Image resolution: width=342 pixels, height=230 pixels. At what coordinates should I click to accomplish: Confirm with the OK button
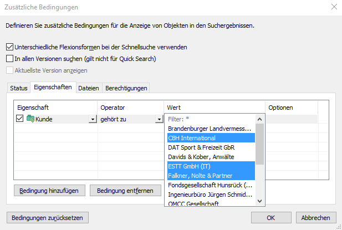point(271,218)
